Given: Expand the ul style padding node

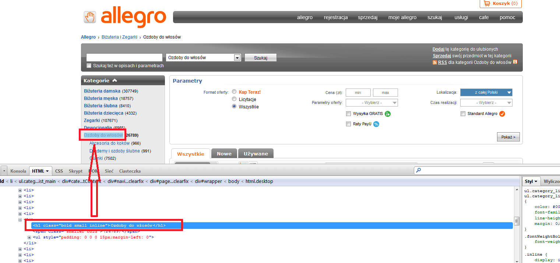Looking at the screenshot, I should [x=29, y=237].
